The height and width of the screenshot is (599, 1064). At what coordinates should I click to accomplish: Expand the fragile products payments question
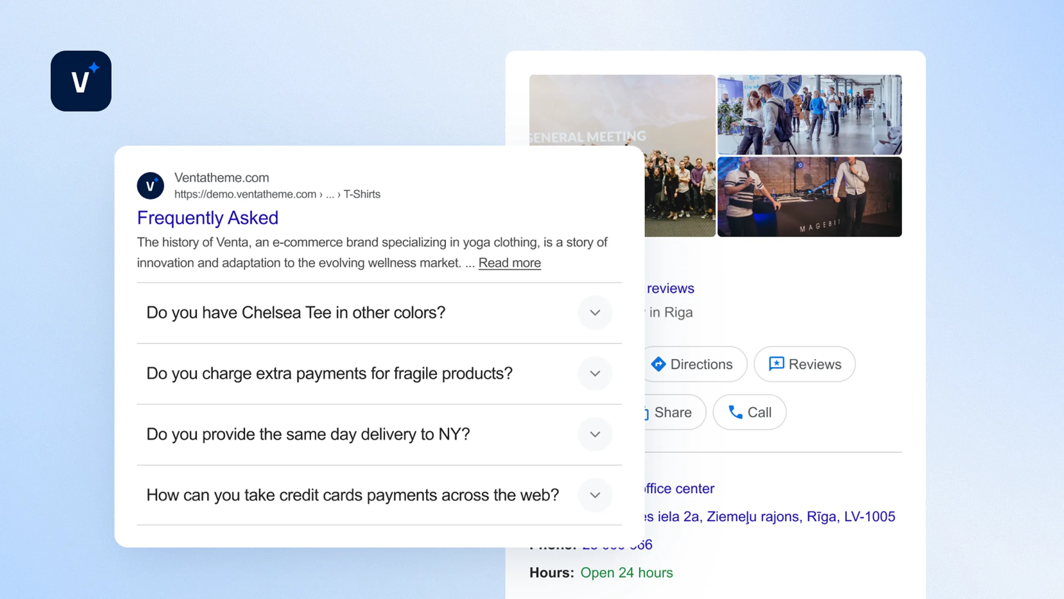point(595,374)
